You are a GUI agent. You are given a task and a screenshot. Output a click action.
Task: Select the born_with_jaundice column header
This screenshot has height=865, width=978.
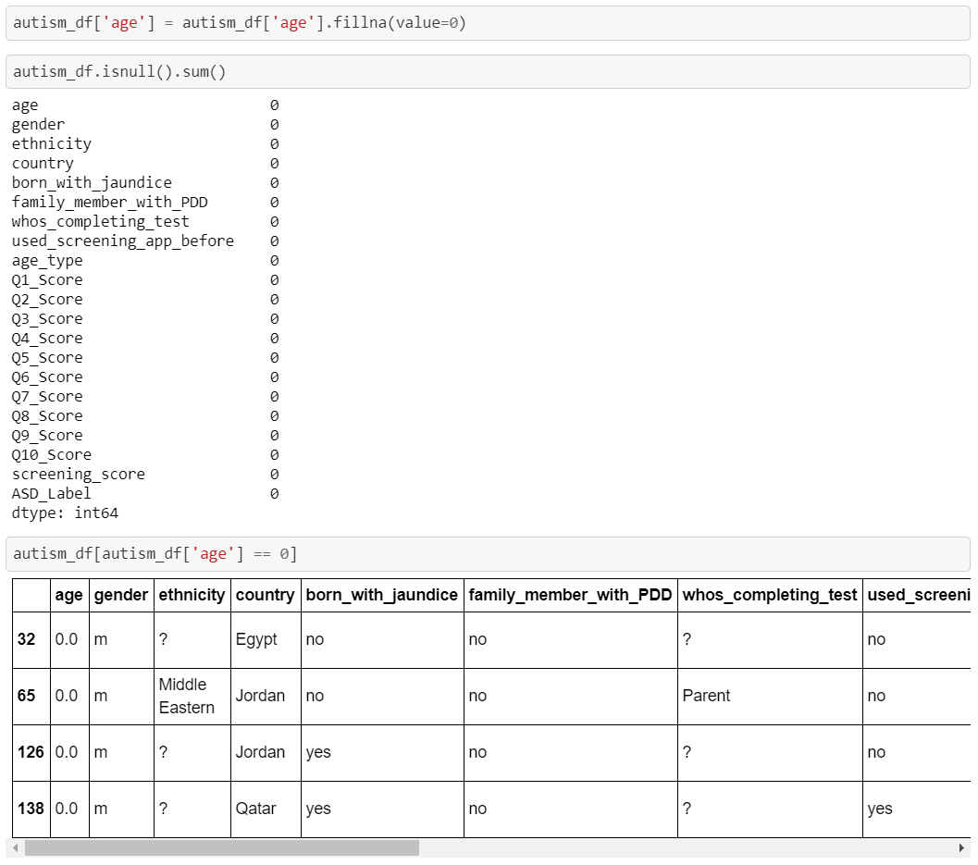coord(382,595)
